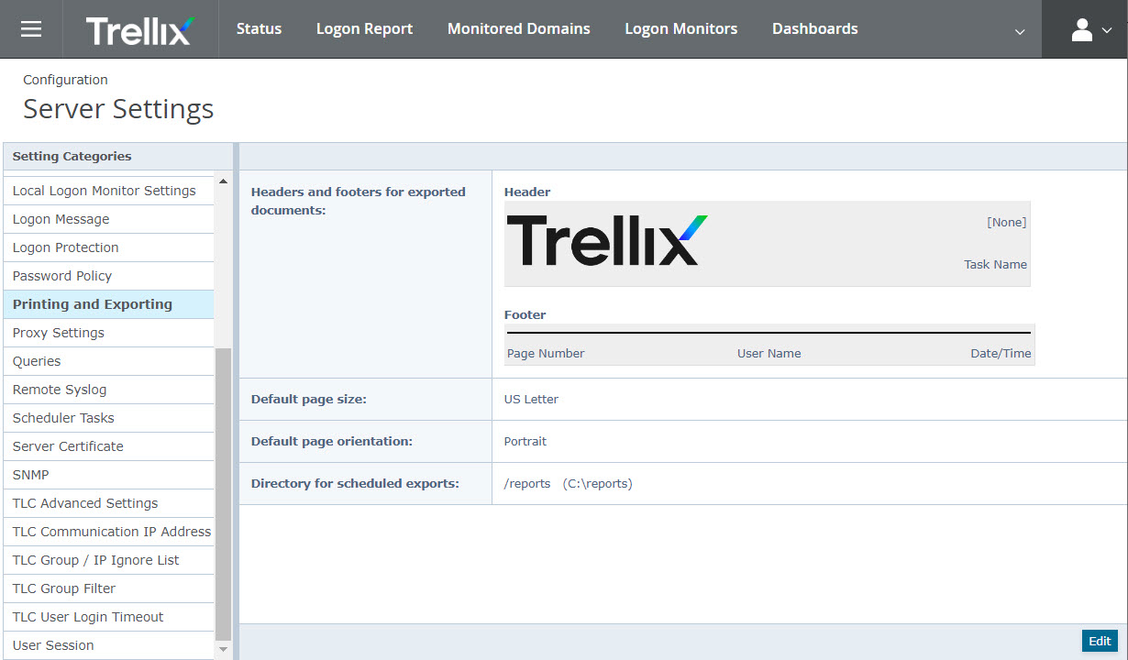The width and height of the screenshot is (1128, 660).
Task: Select TLC Communication IP Address
Action: [108, 532]
